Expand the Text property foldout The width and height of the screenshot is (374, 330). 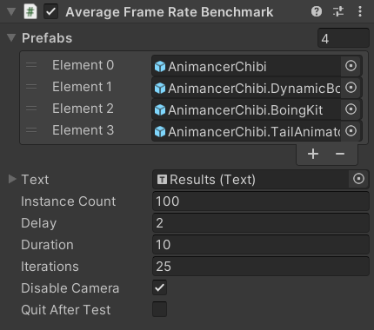(12, 179)
